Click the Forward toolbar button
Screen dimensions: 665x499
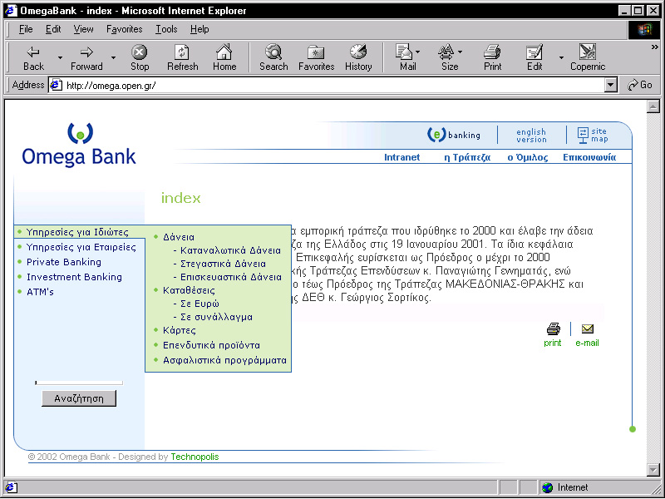(x=86, y=57)
